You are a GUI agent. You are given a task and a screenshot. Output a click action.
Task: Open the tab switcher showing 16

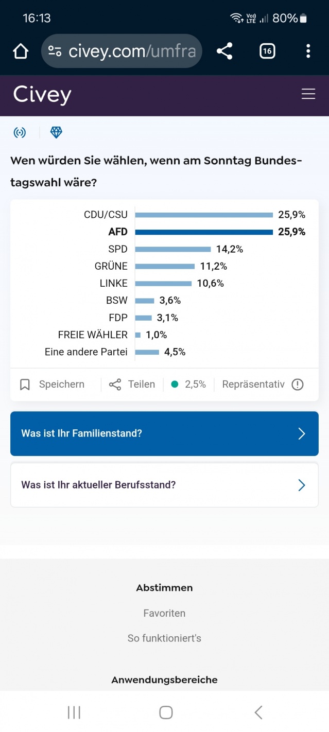click(x=267, y=51)
